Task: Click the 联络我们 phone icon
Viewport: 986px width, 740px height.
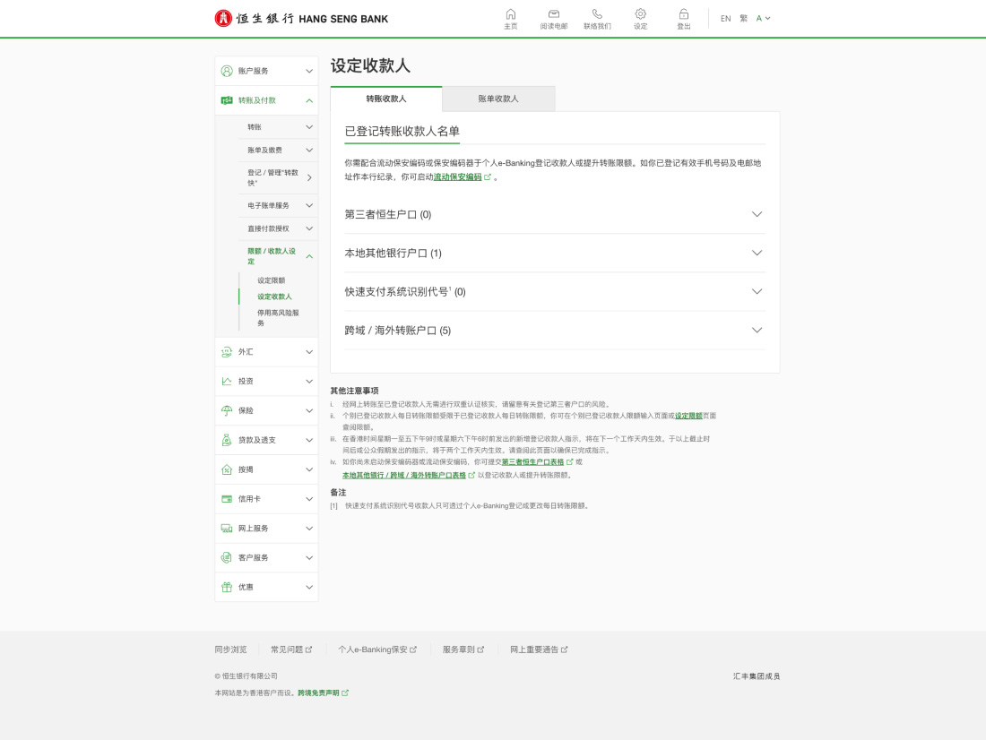Action: (x=597, y=14)
